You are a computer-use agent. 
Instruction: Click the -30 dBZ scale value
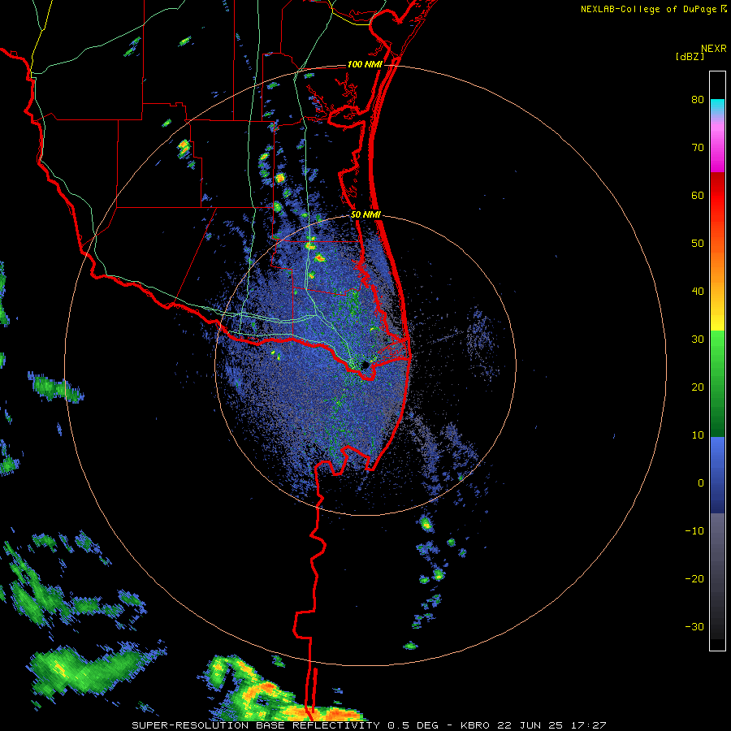(694, 626)
